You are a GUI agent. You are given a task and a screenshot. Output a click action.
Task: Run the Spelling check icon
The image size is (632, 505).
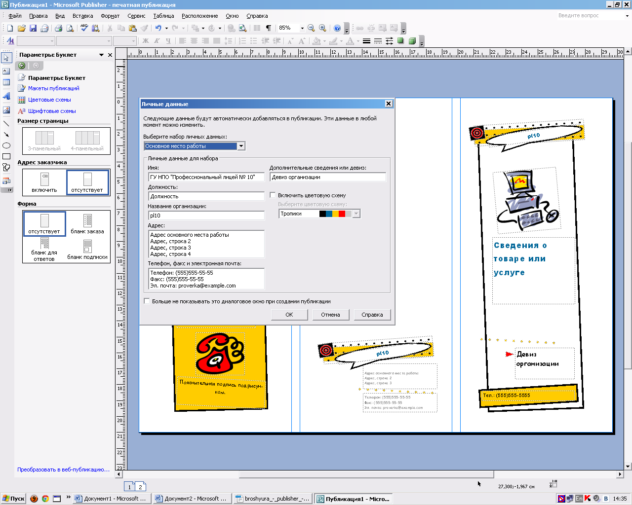pyautogui.click(x=84, y=28)
